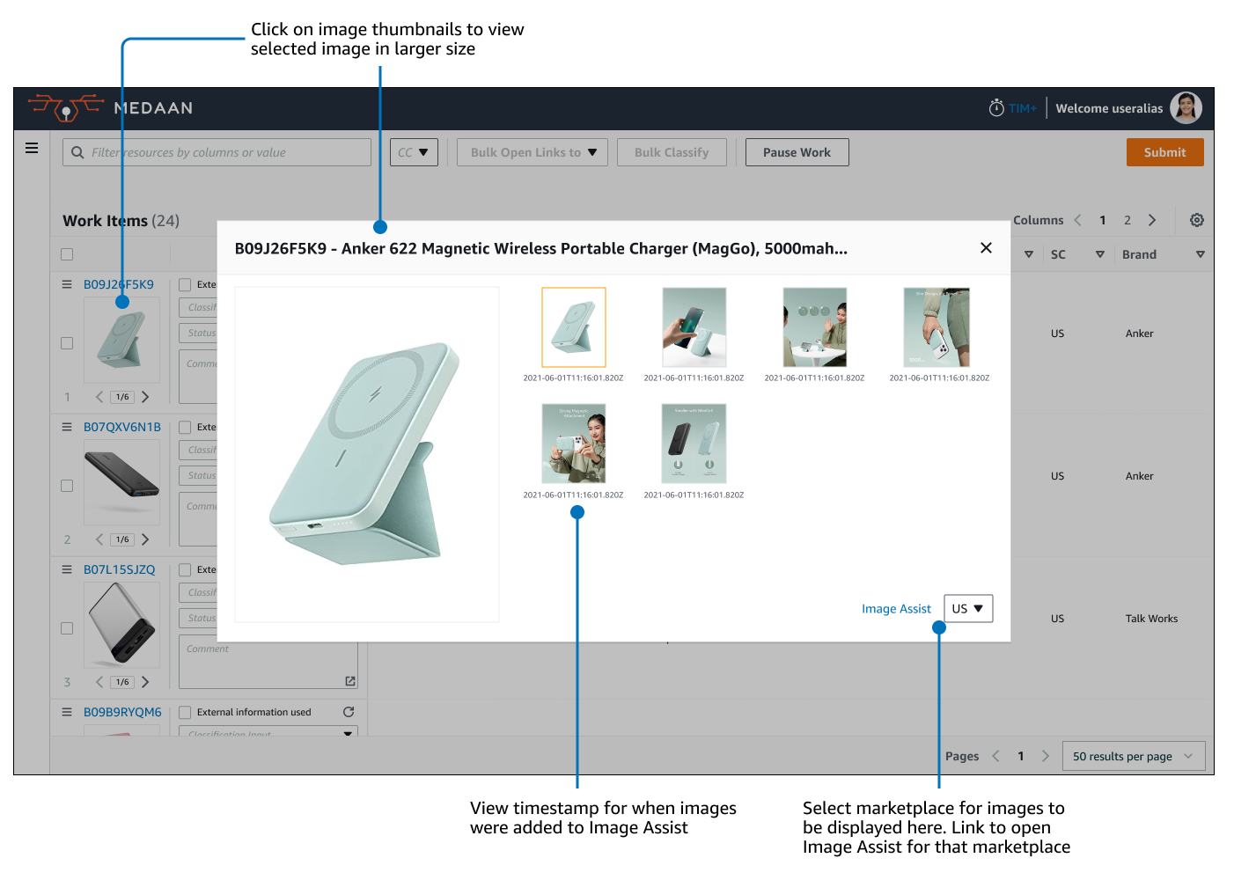Select the row checkbox for item 3
The image size is (1234, 880).
tap(67, 628)
